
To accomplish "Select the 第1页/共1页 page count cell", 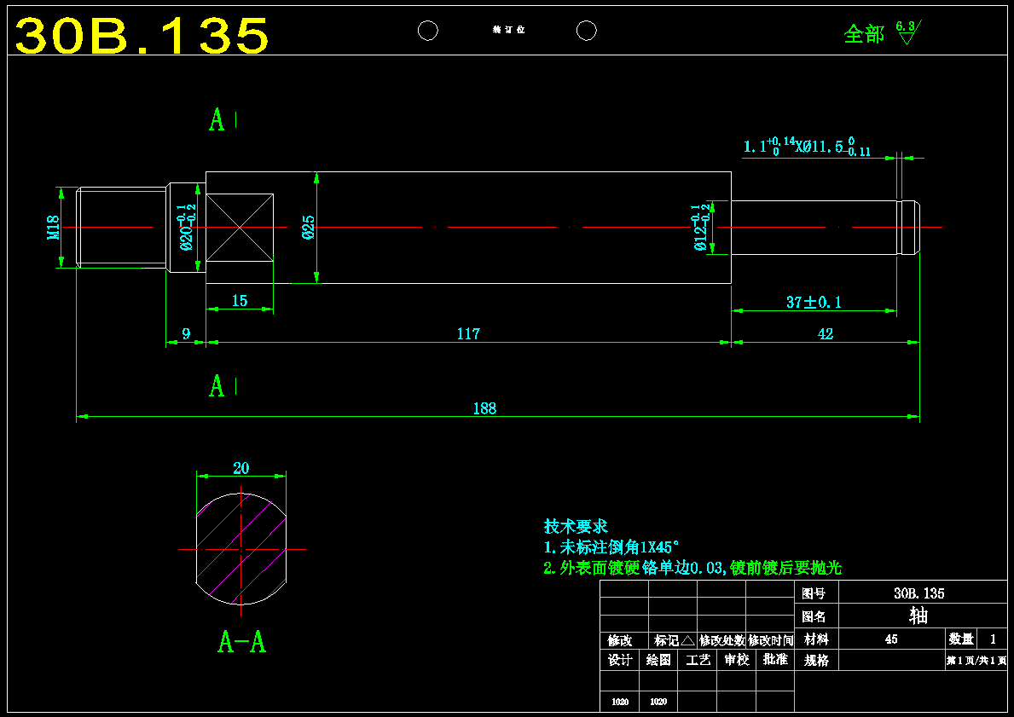I will 976,661.
